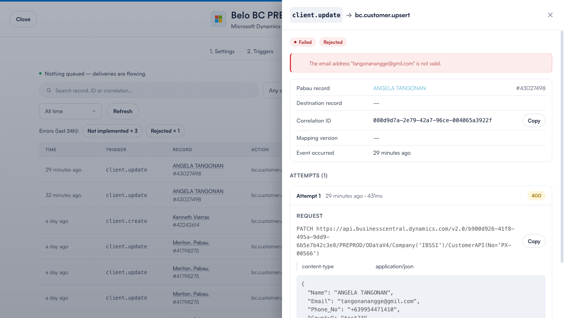Click the Refresh button
This screenshot has width=564, height=318.
[123, 111]
